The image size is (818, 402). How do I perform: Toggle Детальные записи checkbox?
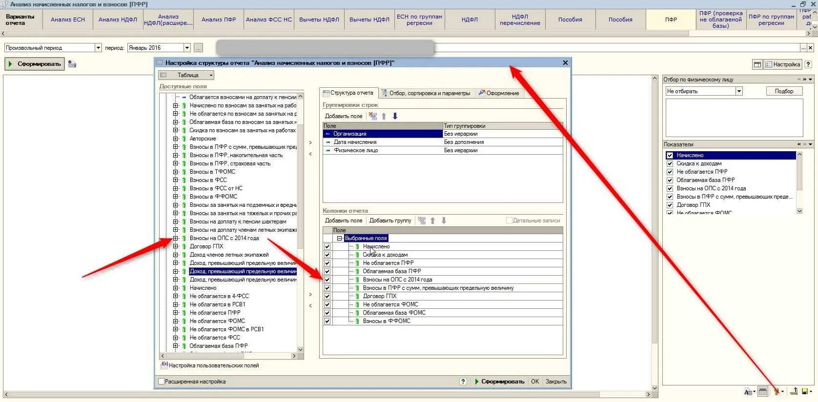(x=509, y=221)
